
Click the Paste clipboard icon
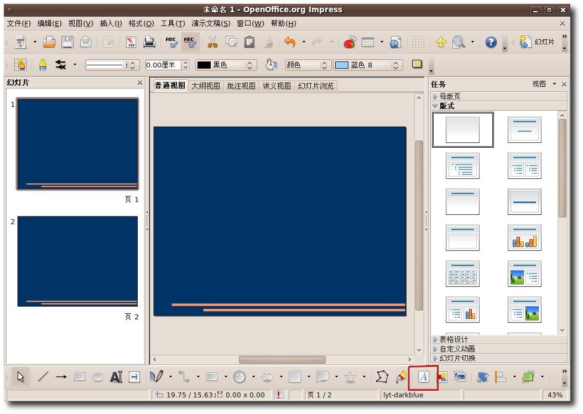click(249, 42)
